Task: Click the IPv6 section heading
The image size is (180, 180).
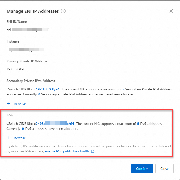Action: point(10,115)
